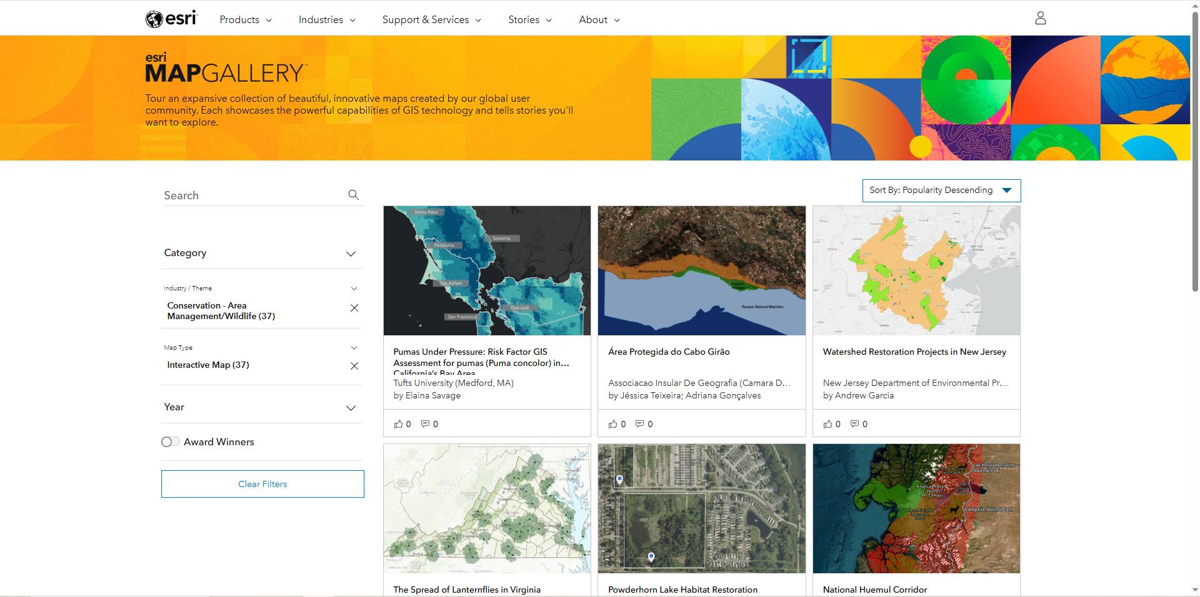Image resolution: width=1200 pixels, height=597 pixels.
Task: Open National Huemul Corridor title
Action: tap(875, 590)
